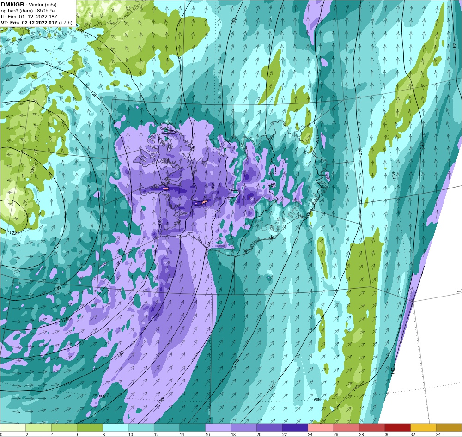462x437 pixels.
Task: Click the 32–34 m/s yellow legend swatch
Action: pyautogui.click(x=423, y=427)
